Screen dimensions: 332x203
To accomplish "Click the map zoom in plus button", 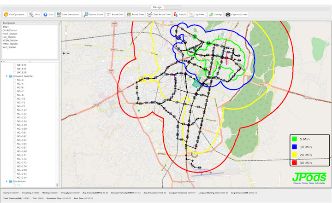I will (64, 53).
